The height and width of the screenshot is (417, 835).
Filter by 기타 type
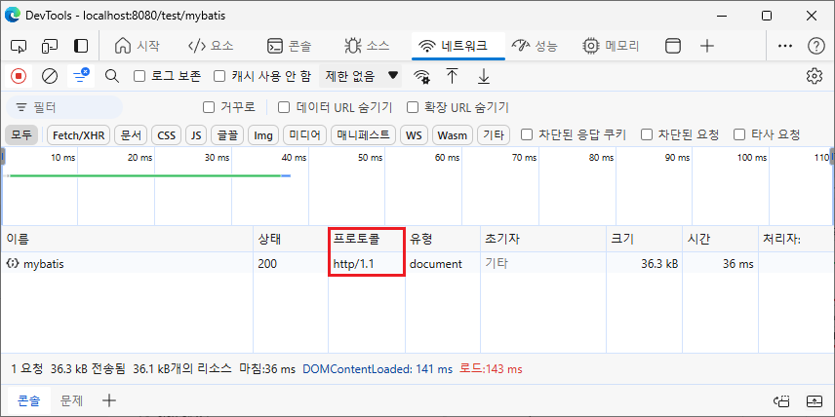click(494, 135)
